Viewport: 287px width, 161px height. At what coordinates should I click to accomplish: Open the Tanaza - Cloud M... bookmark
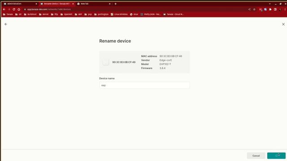[x=174, y=14]
